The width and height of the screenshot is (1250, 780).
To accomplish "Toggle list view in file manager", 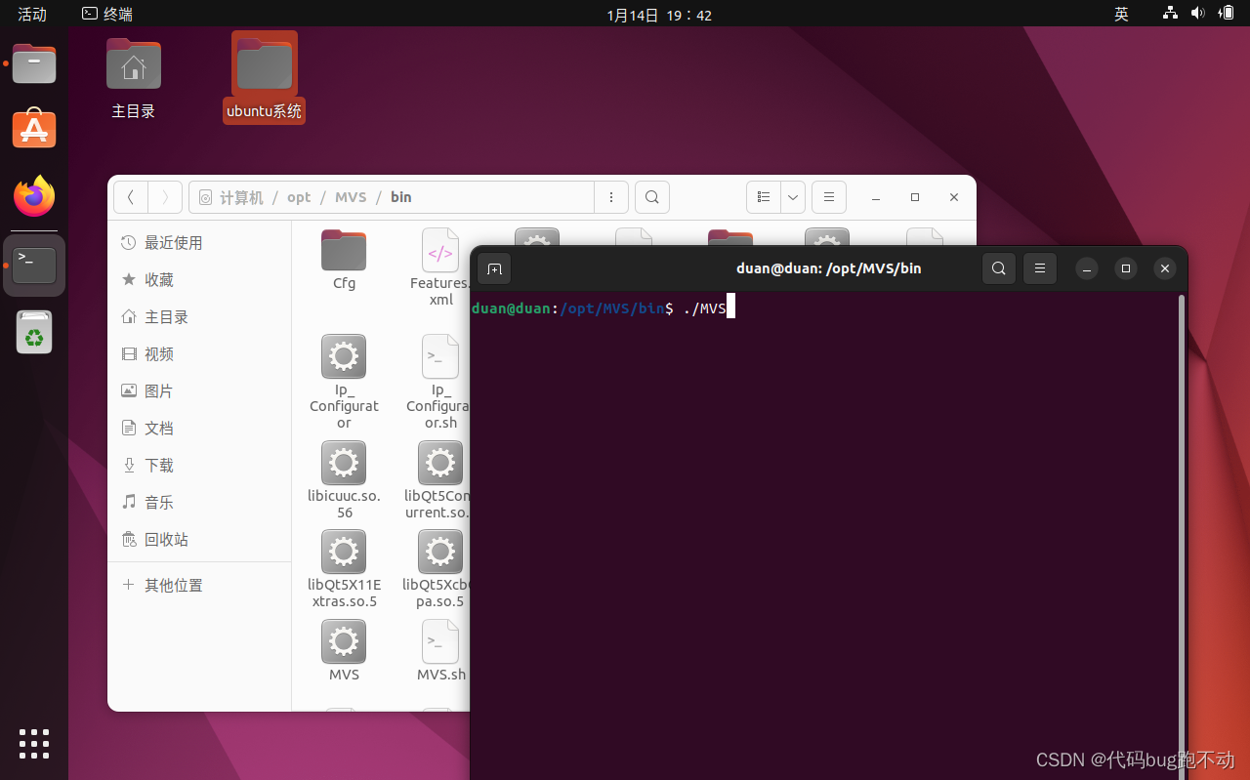I will (764, 196).
